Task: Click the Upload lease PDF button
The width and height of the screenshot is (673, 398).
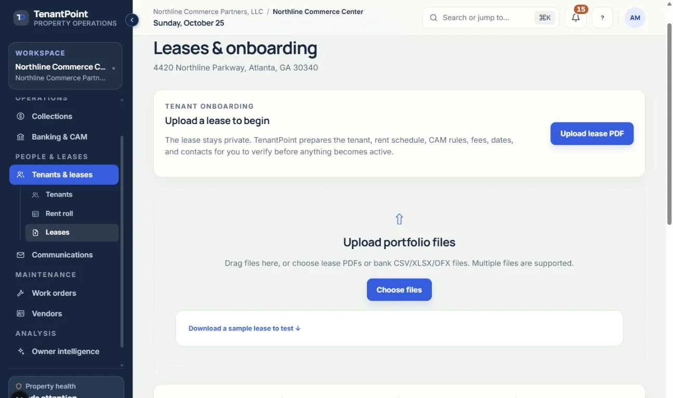Action: pyautogui.click(x=592, y=133)
